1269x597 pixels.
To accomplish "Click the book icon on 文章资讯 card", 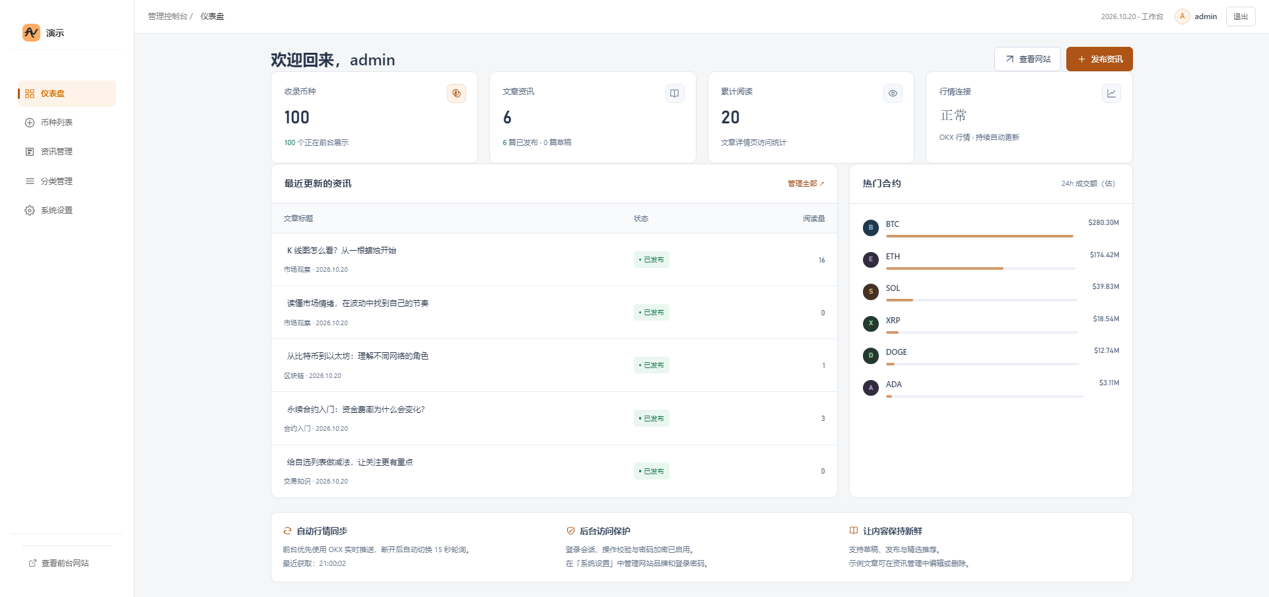I will [674, 94].
